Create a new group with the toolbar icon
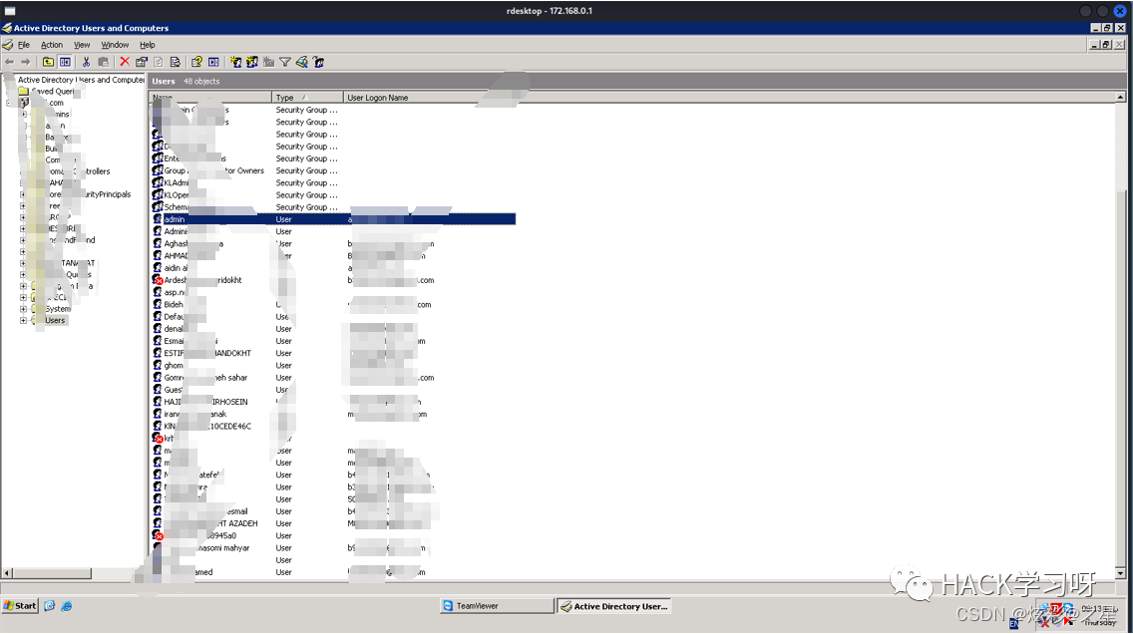Image resolution: width=1133 pixels, height=634 pixels. pos(252,62)
